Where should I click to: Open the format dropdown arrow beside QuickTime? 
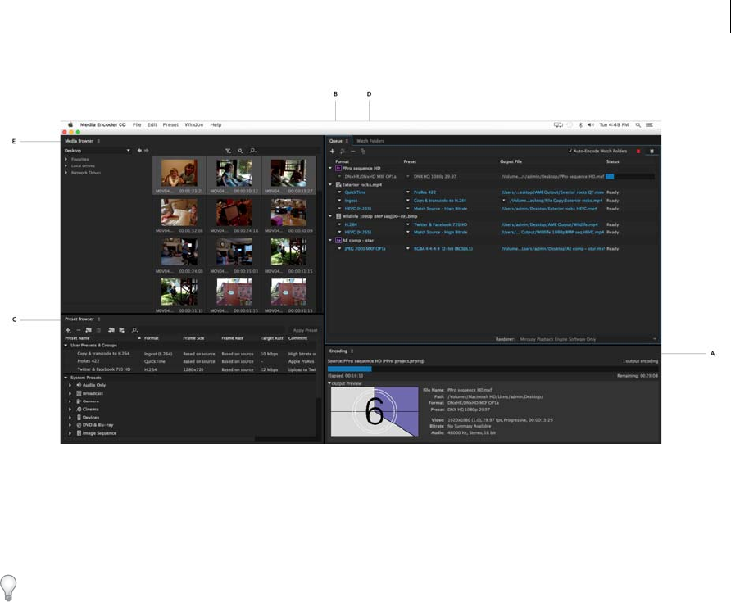click(x=339, y=192)
